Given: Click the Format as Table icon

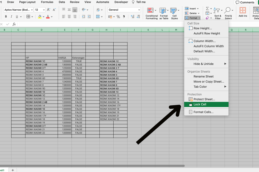Looking at the screenshot, I should click(x=164, y=13).
